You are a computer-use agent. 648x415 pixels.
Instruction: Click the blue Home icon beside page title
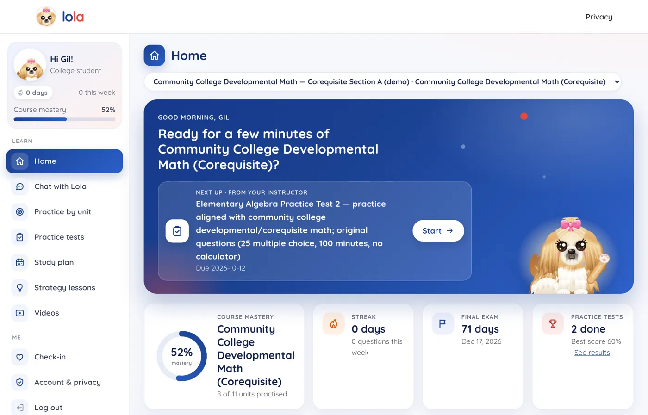tap(154, 56)
